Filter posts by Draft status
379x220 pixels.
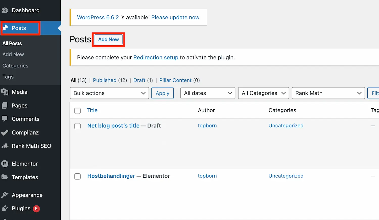pyautogui.click(x=139, y=80)
